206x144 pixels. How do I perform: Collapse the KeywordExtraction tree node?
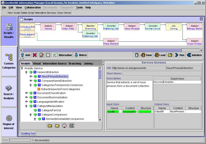click(26, 72)
